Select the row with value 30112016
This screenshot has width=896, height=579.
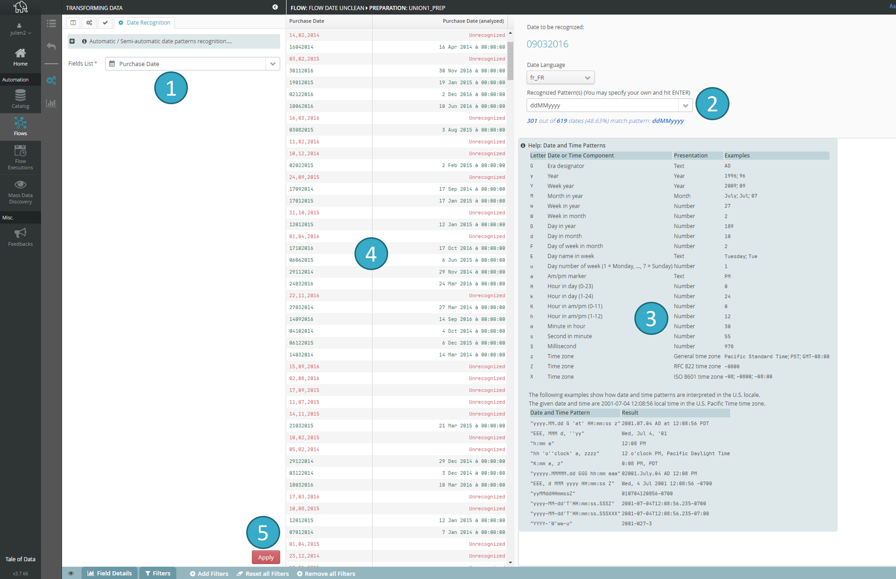click(396, 71)
